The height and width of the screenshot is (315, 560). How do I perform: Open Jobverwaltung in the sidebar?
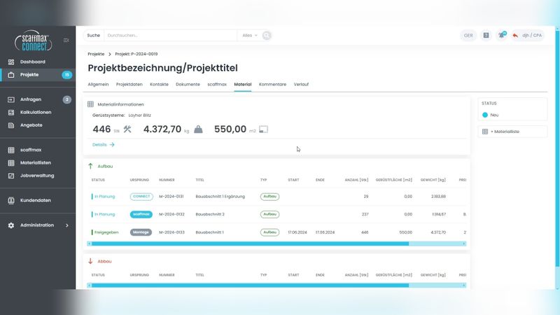[x=37, y=175]
